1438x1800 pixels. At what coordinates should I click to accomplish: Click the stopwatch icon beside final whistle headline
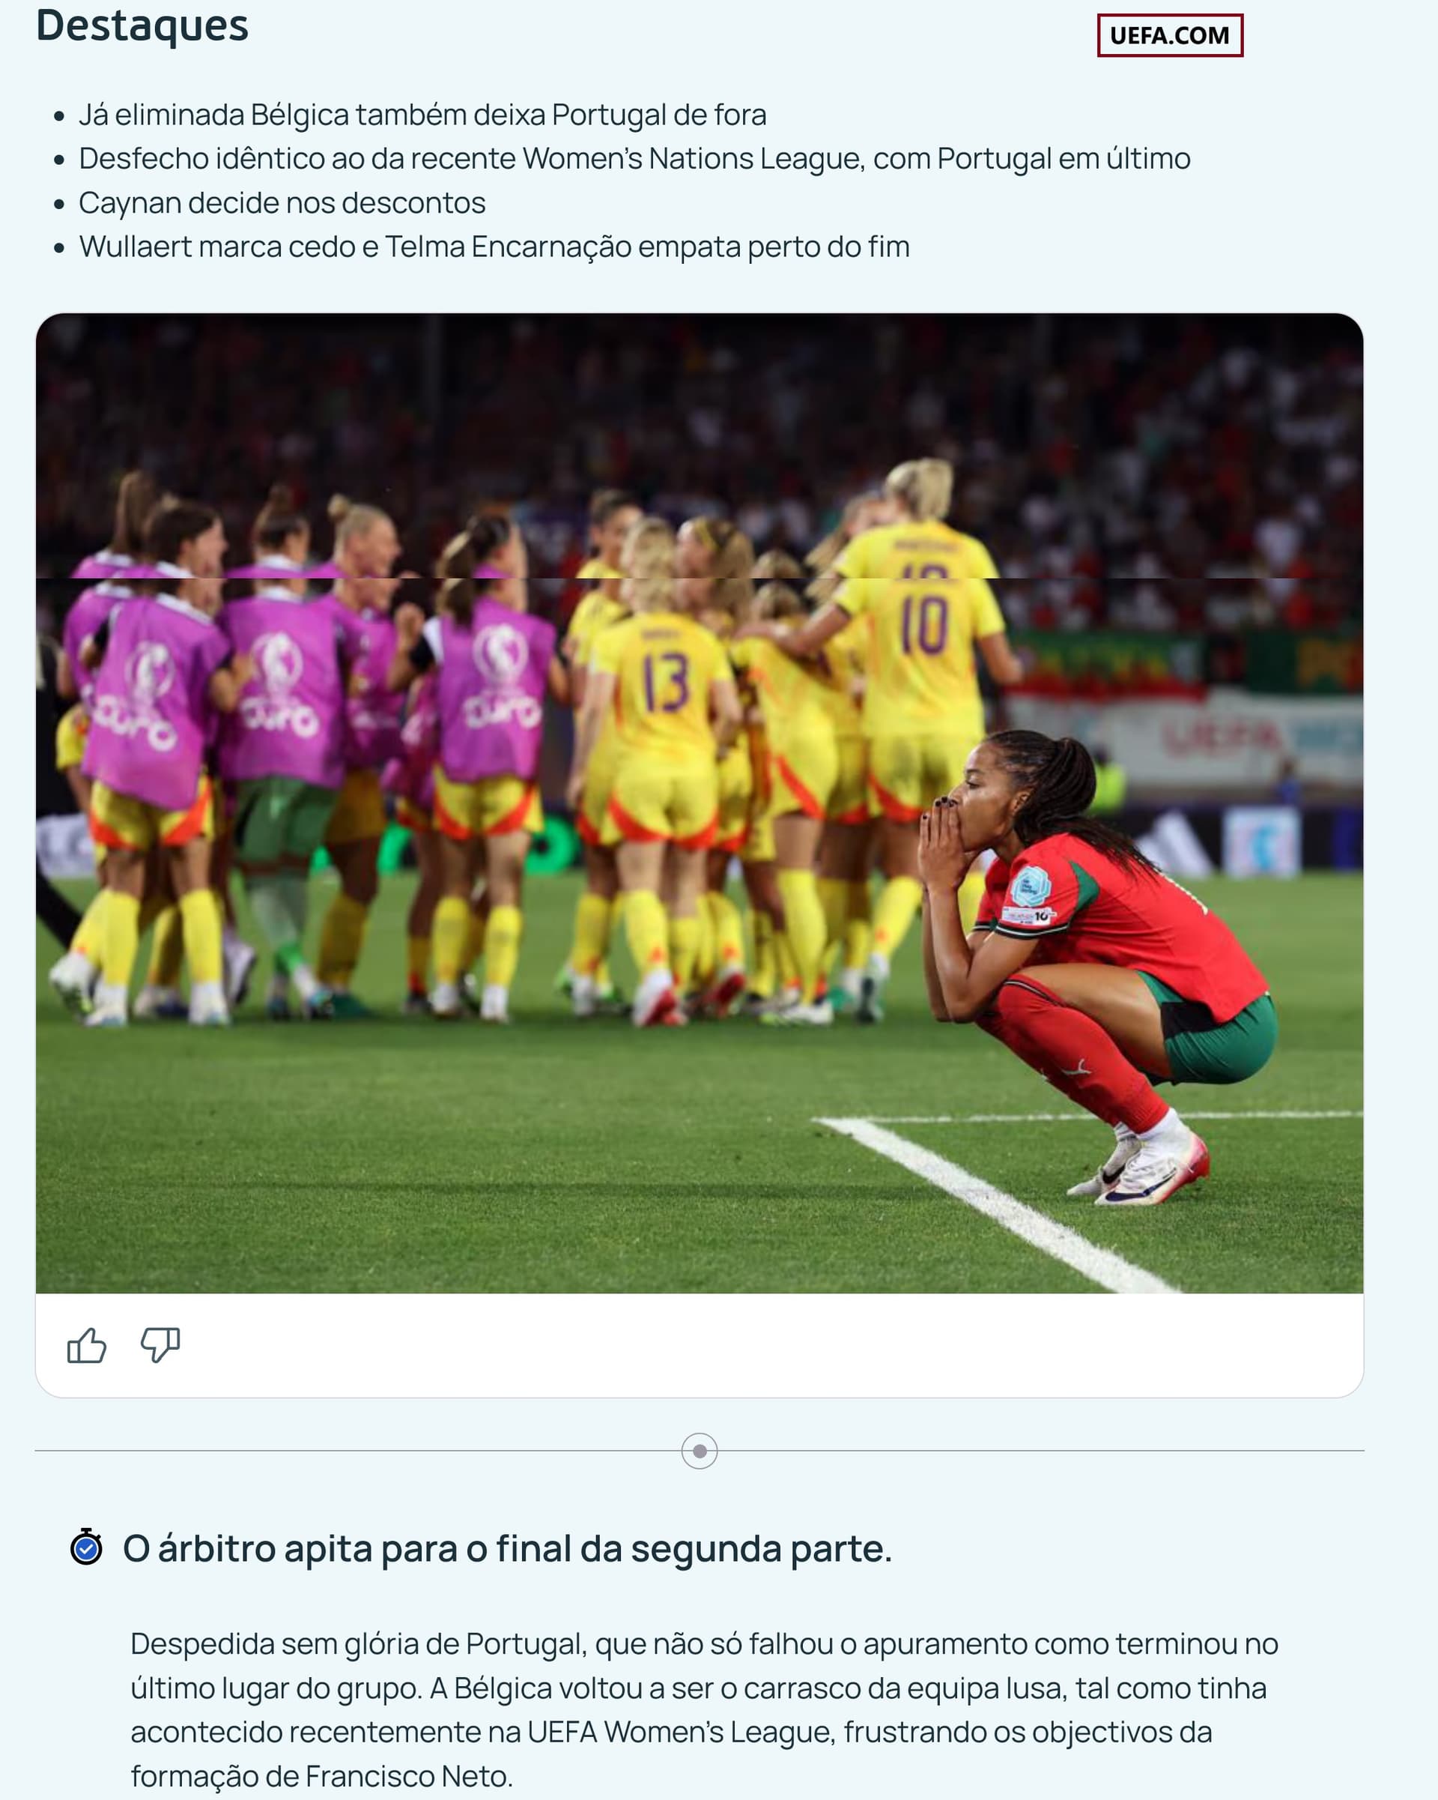[86, 1546]
